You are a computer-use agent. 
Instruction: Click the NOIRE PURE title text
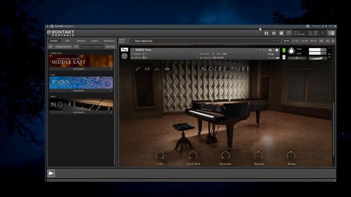pos(225,69)
